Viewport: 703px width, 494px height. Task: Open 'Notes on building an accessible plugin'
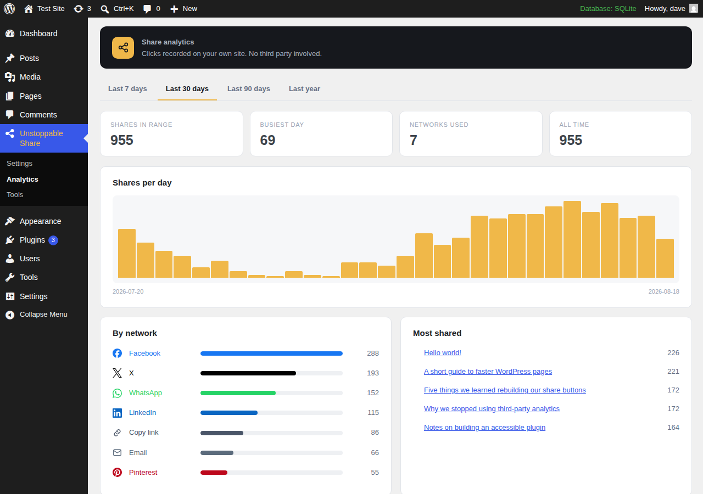pos(484,428)
